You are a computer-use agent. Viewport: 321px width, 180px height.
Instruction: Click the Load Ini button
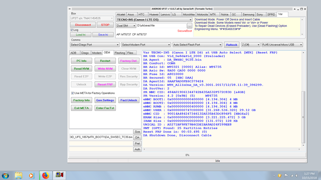tap(81, 35)
